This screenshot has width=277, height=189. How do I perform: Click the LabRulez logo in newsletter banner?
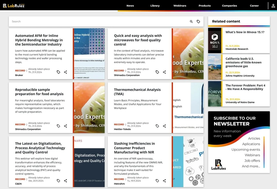pos(218,165)
